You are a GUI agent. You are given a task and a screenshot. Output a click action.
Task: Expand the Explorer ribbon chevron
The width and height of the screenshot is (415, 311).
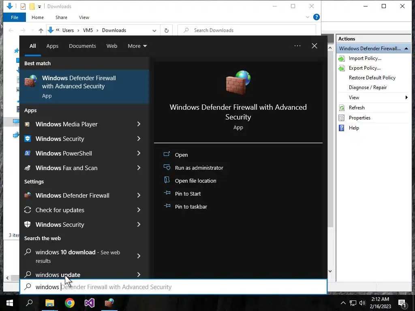tap(308, 17)
